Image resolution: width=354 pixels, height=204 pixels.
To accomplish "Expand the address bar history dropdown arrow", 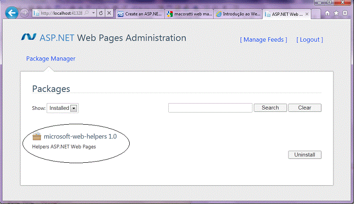I will (x=93, y=13).
